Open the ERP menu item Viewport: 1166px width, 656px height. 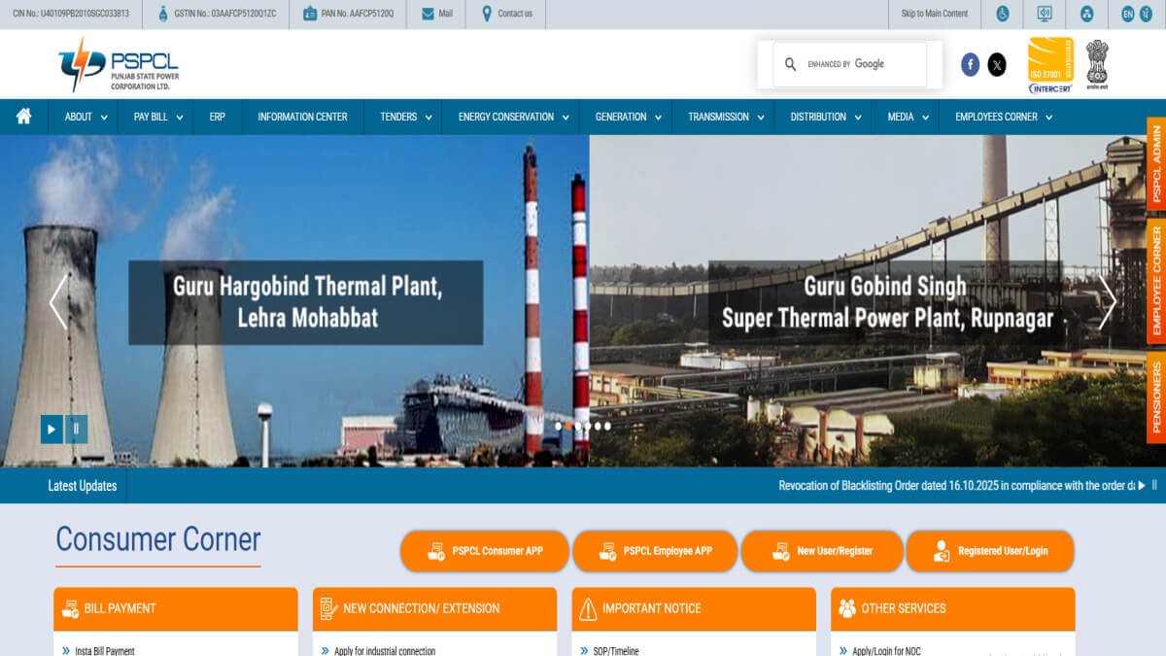(x=217, y=117)
